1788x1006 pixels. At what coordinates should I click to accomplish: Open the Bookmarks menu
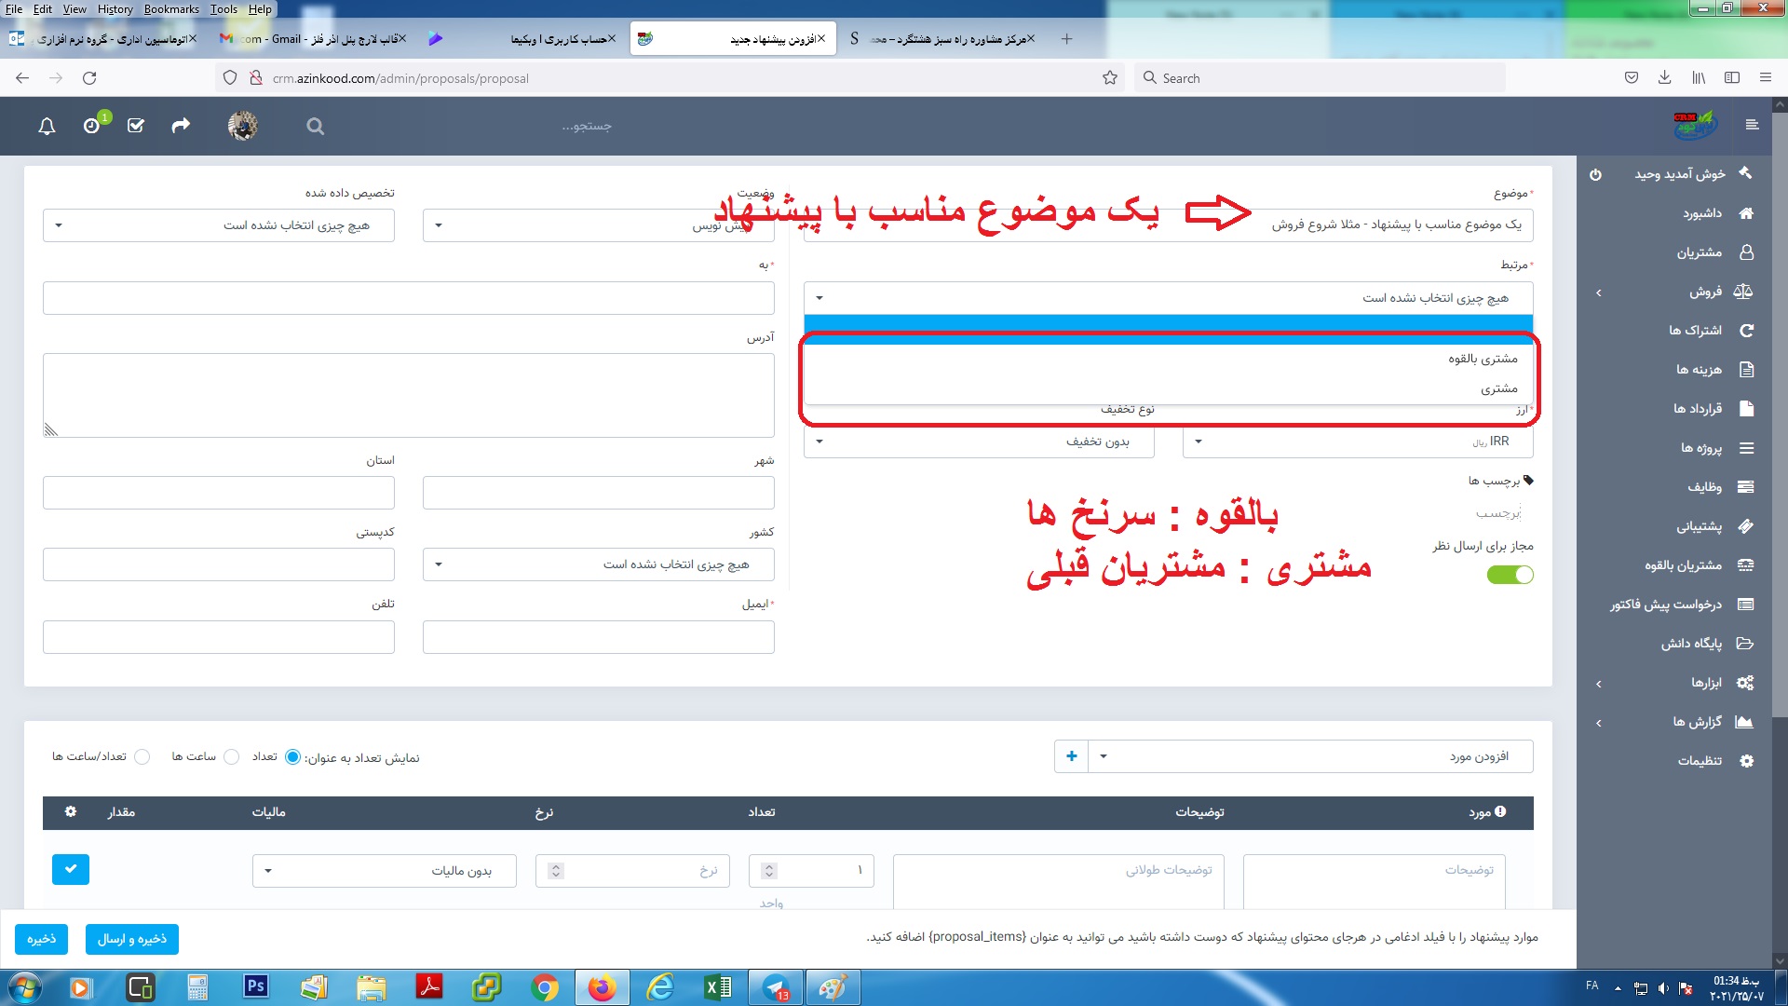pyautogui.click(x=171, y=9)
